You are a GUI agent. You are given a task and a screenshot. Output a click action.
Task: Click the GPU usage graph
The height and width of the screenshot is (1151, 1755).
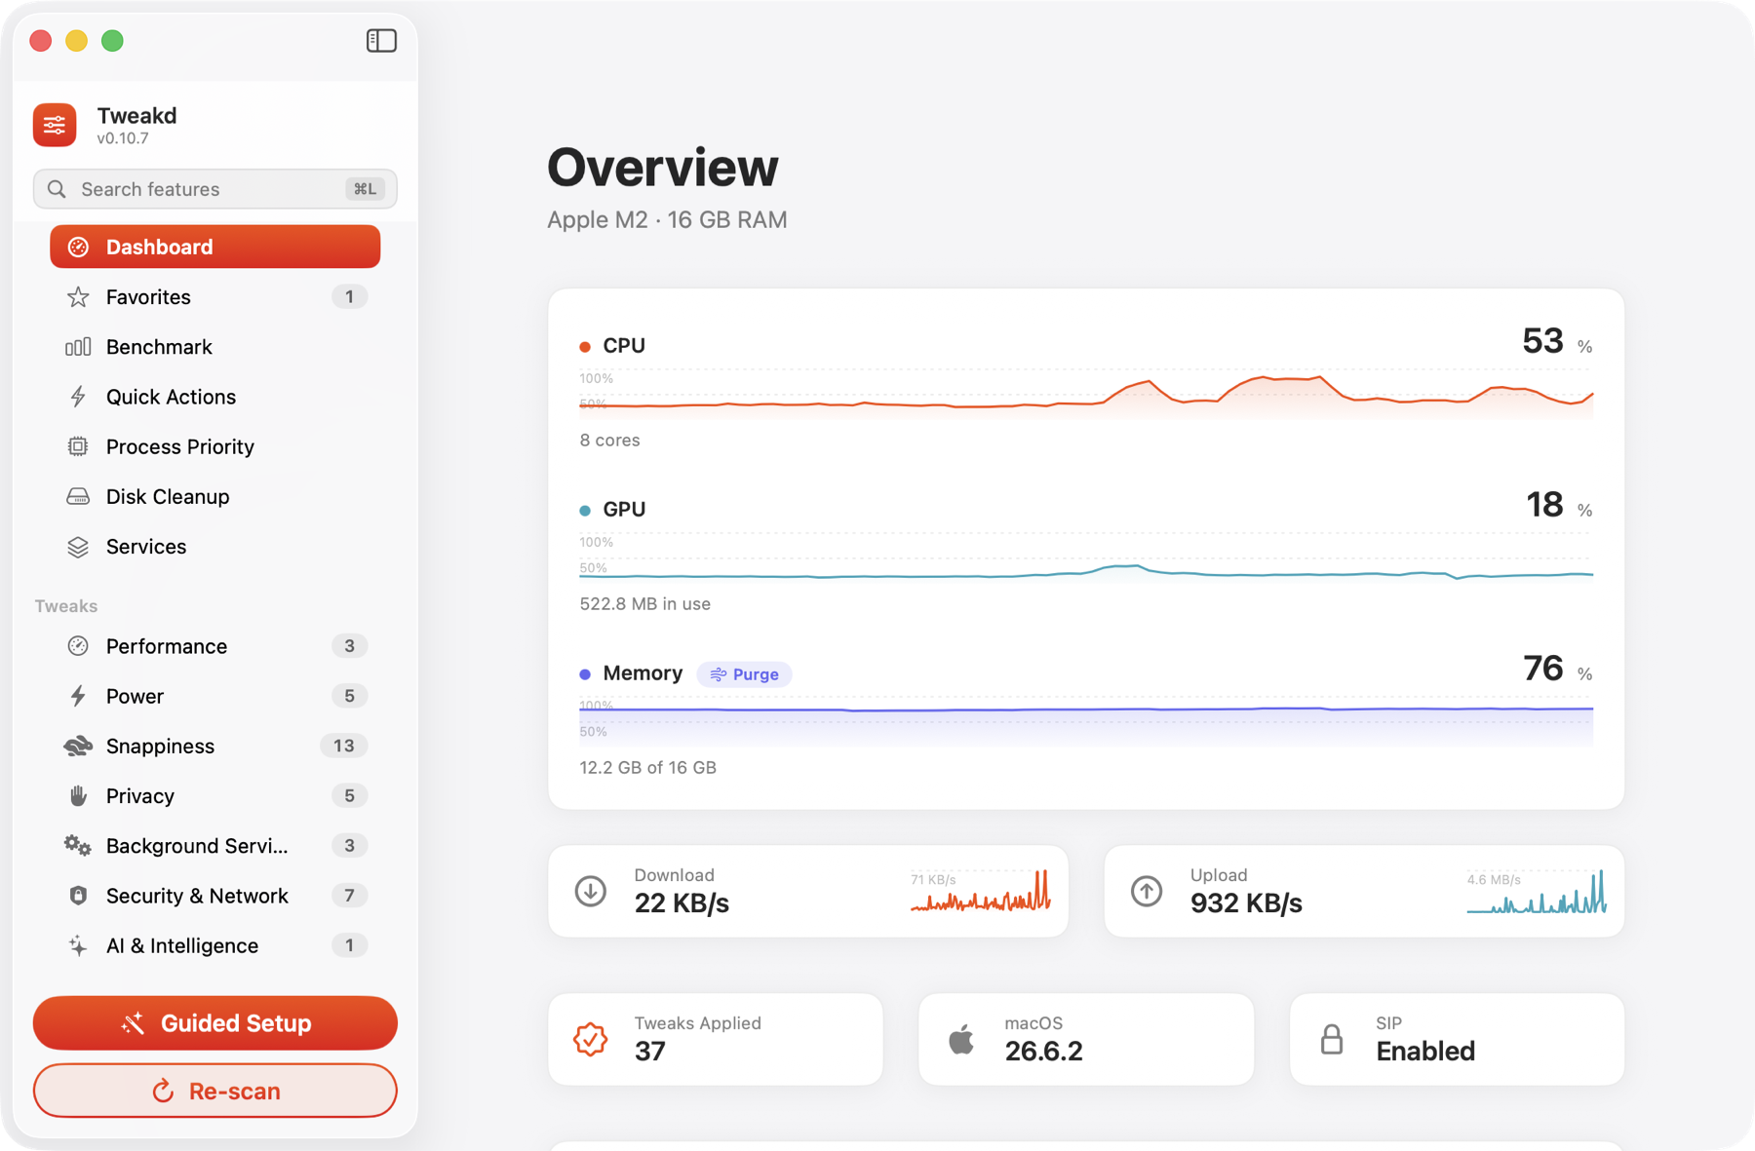[x=1086, y=558]
